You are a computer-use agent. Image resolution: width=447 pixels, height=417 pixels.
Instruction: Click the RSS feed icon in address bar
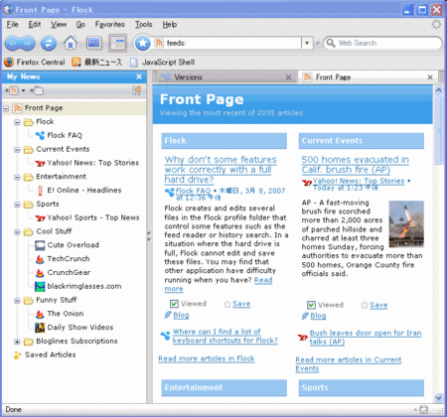tap(159, 43)
